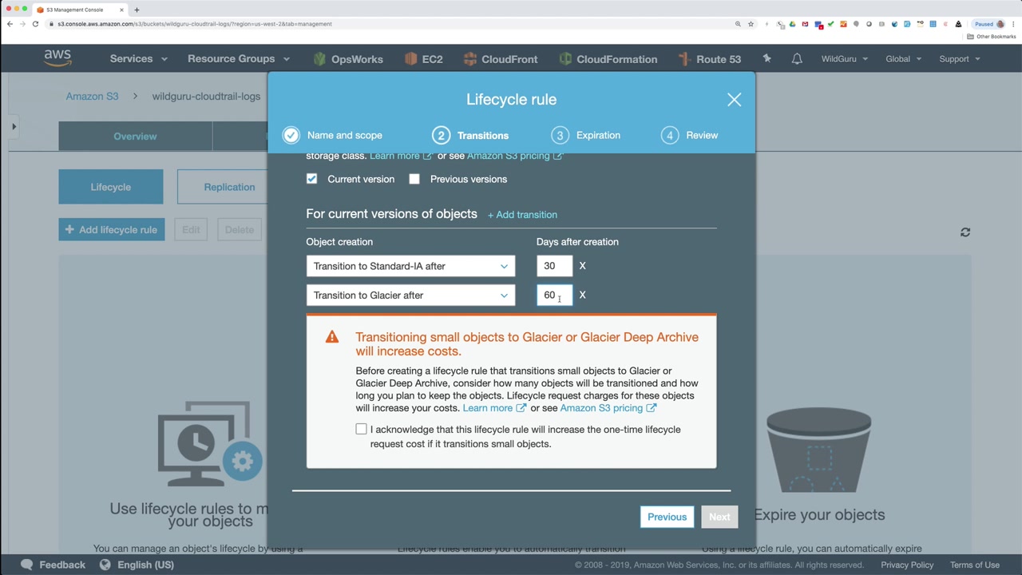Click the Feedback speech bubble icon
Viewport: 1022px width, 575px height.
(x=27, y=565)
